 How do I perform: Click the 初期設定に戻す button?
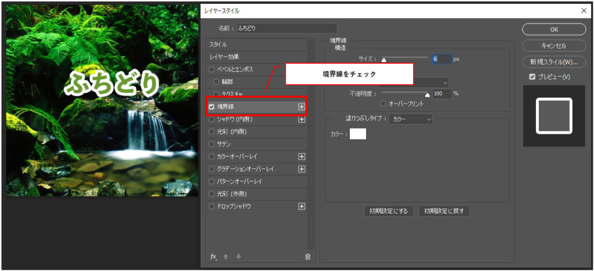(444, 211)
